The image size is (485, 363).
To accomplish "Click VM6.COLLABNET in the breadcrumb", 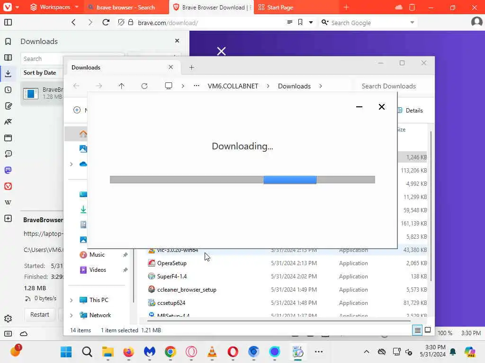I will point(233,86).
